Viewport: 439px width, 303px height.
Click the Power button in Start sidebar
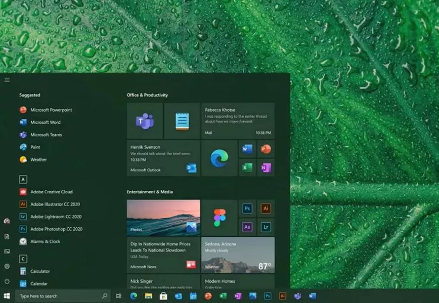pyautogui.click(x=7, y=281)
